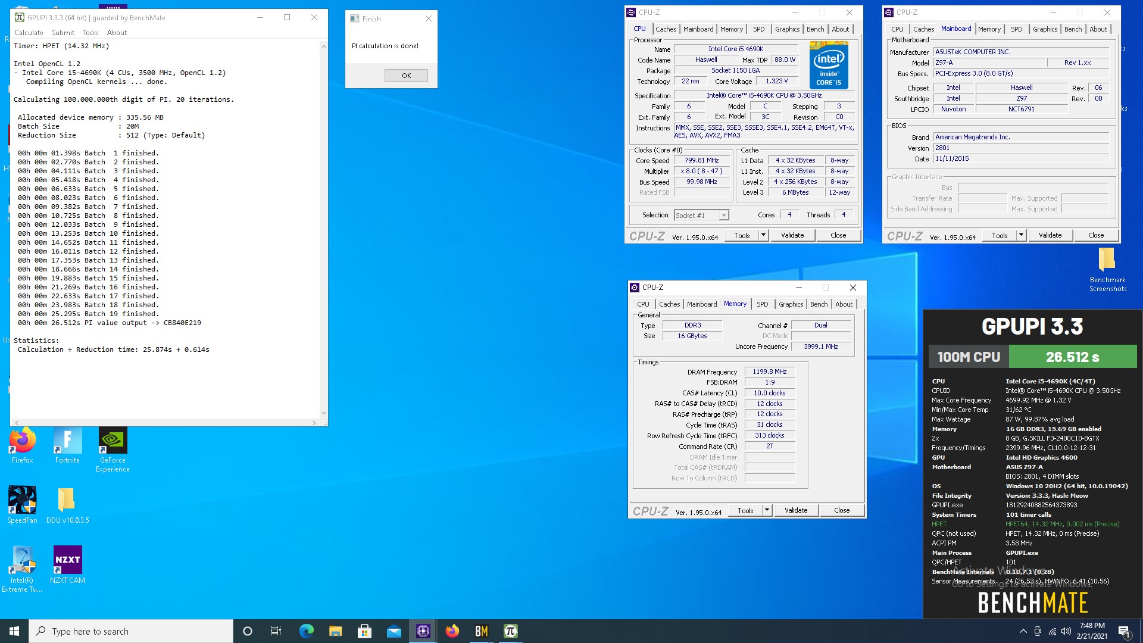Open the Submit menu in GPUPI

(63, 33)
